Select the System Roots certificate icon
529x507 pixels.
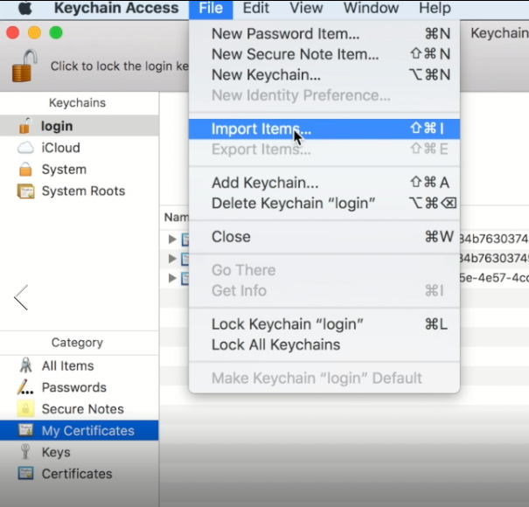pyautogui.click(x=25, y=191)
